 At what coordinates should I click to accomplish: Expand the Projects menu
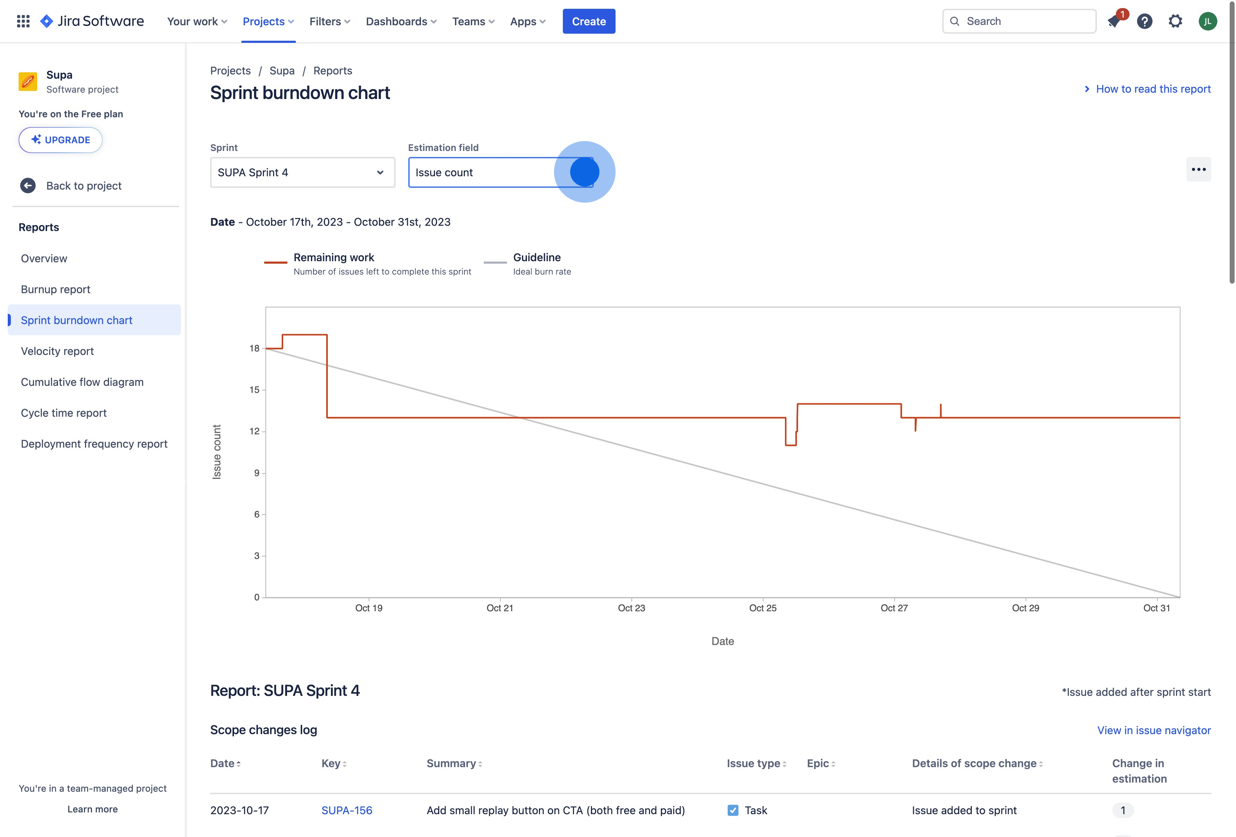coord(268,21)
